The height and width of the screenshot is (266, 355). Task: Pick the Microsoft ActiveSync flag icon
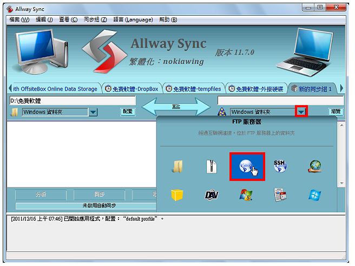[x=246, y=195]
